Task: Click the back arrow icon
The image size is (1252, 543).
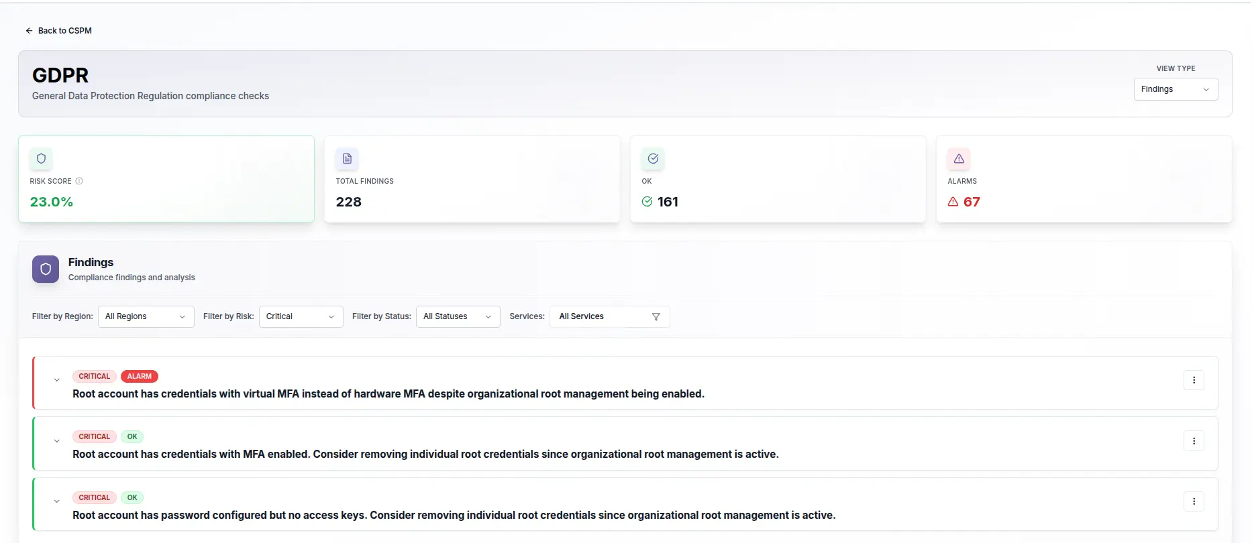Action: tap(29, 31)
